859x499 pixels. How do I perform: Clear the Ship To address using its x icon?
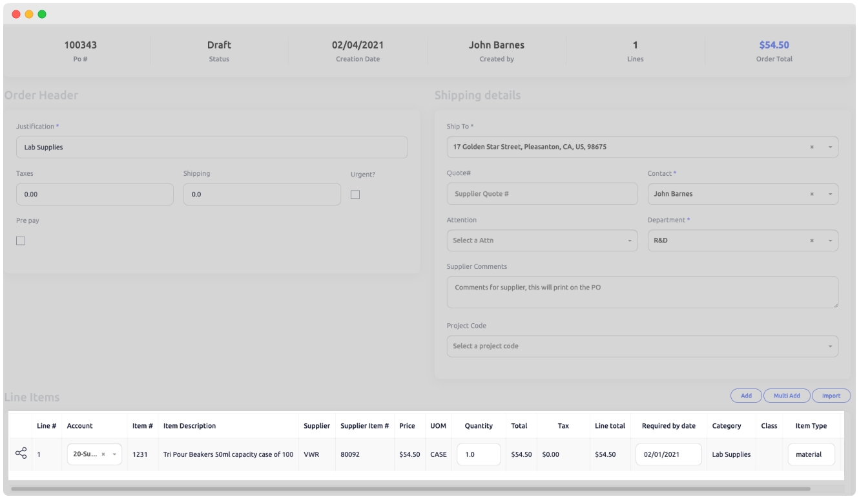[x=812, y=147]
